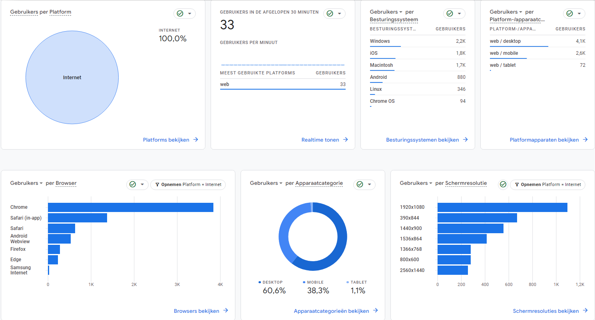Open status dropdown on Apparaatcategorie card
The image size is (595, 320).
coord(364,184)
